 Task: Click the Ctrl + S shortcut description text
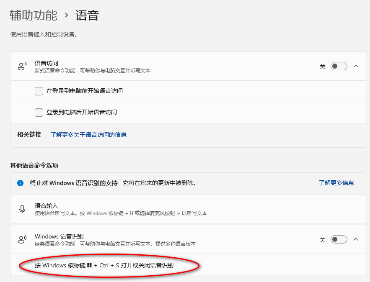tap(104, 266)
